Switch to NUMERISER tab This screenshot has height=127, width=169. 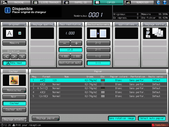(139, 2)
